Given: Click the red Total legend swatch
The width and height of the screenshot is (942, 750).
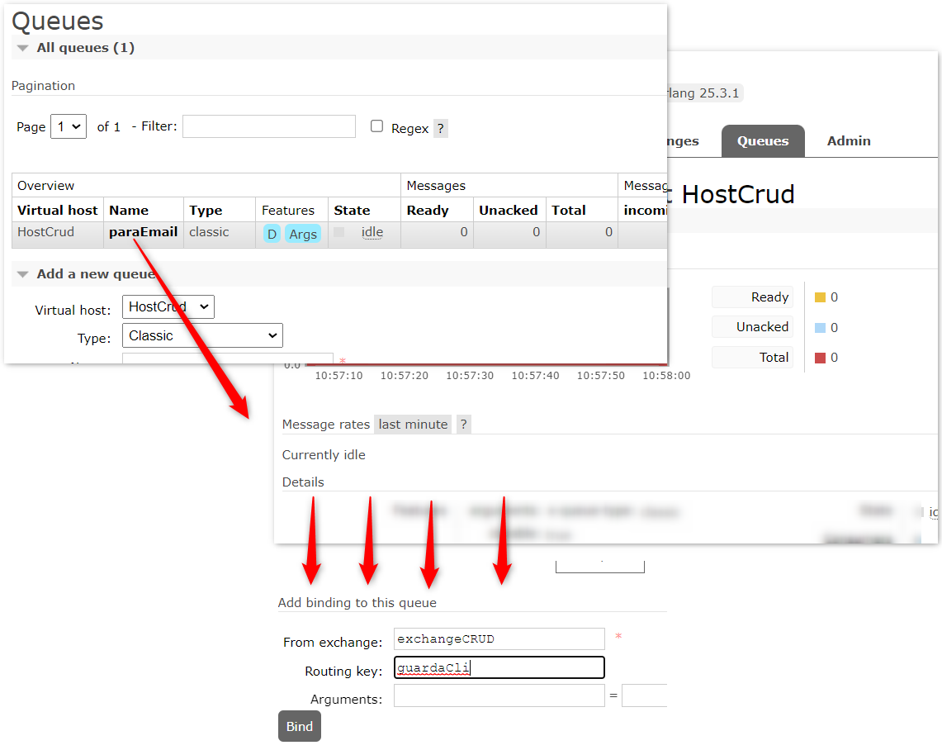Looking at the screenshot, I should click(820, 358).
